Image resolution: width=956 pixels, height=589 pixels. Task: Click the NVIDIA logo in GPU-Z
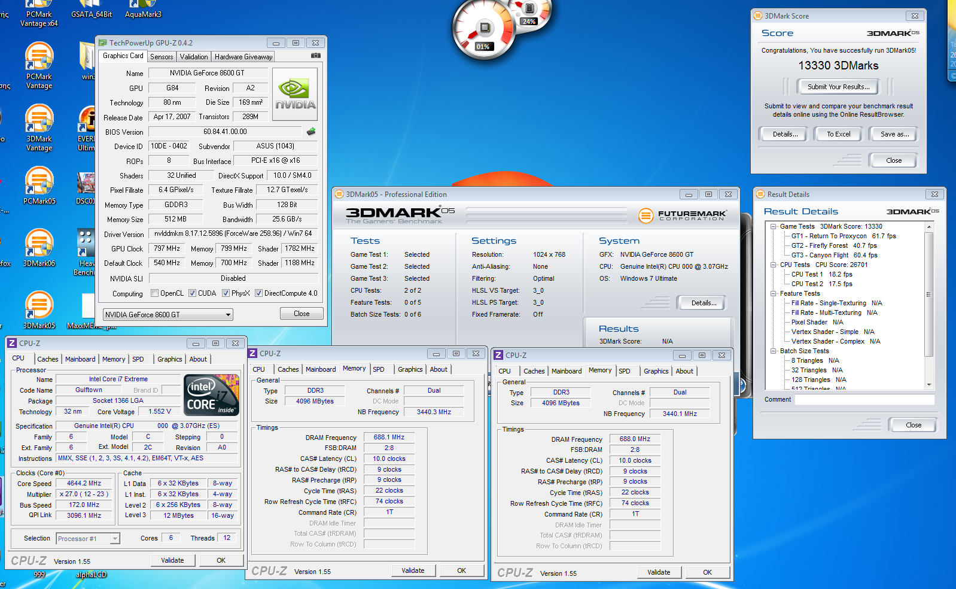(295, 95)
